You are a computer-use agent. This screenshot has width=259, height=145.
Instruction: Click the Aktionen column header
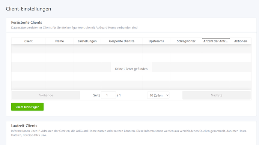[x=241, y=41]
